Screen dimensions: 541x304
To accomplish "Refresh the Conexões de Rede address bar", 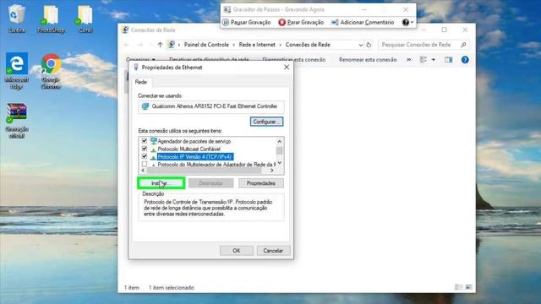I will [369, 45].
